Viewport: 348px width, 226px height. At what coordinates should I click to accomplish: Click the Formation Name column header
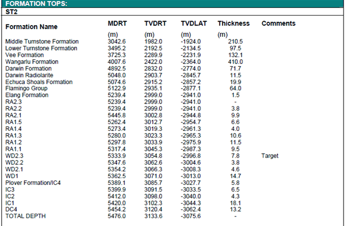pos(32,26)
